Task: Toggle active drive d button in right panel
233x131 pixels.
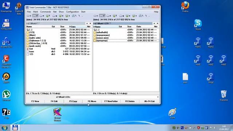Action: pyautogui.click(x=102, y=16)
